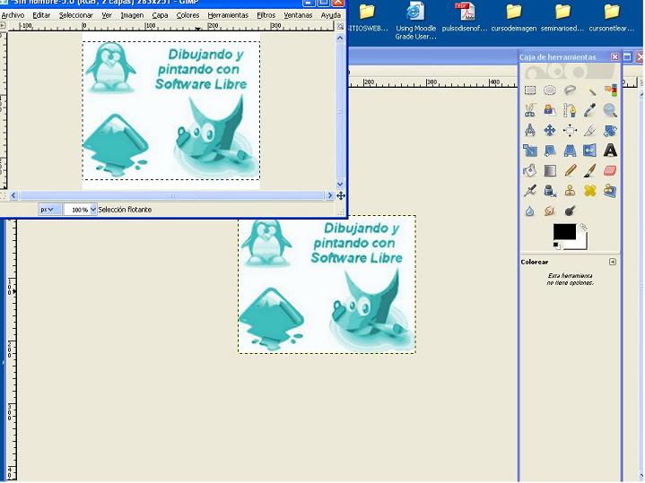Click the black foreground color swatch
The width and height of the screenshot is (645, 483).
(564, 232)
